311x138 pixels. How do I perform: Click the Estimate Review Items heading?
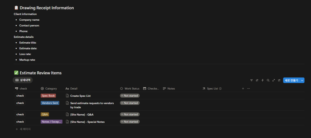pyautogui.click(x=41, y=73)
